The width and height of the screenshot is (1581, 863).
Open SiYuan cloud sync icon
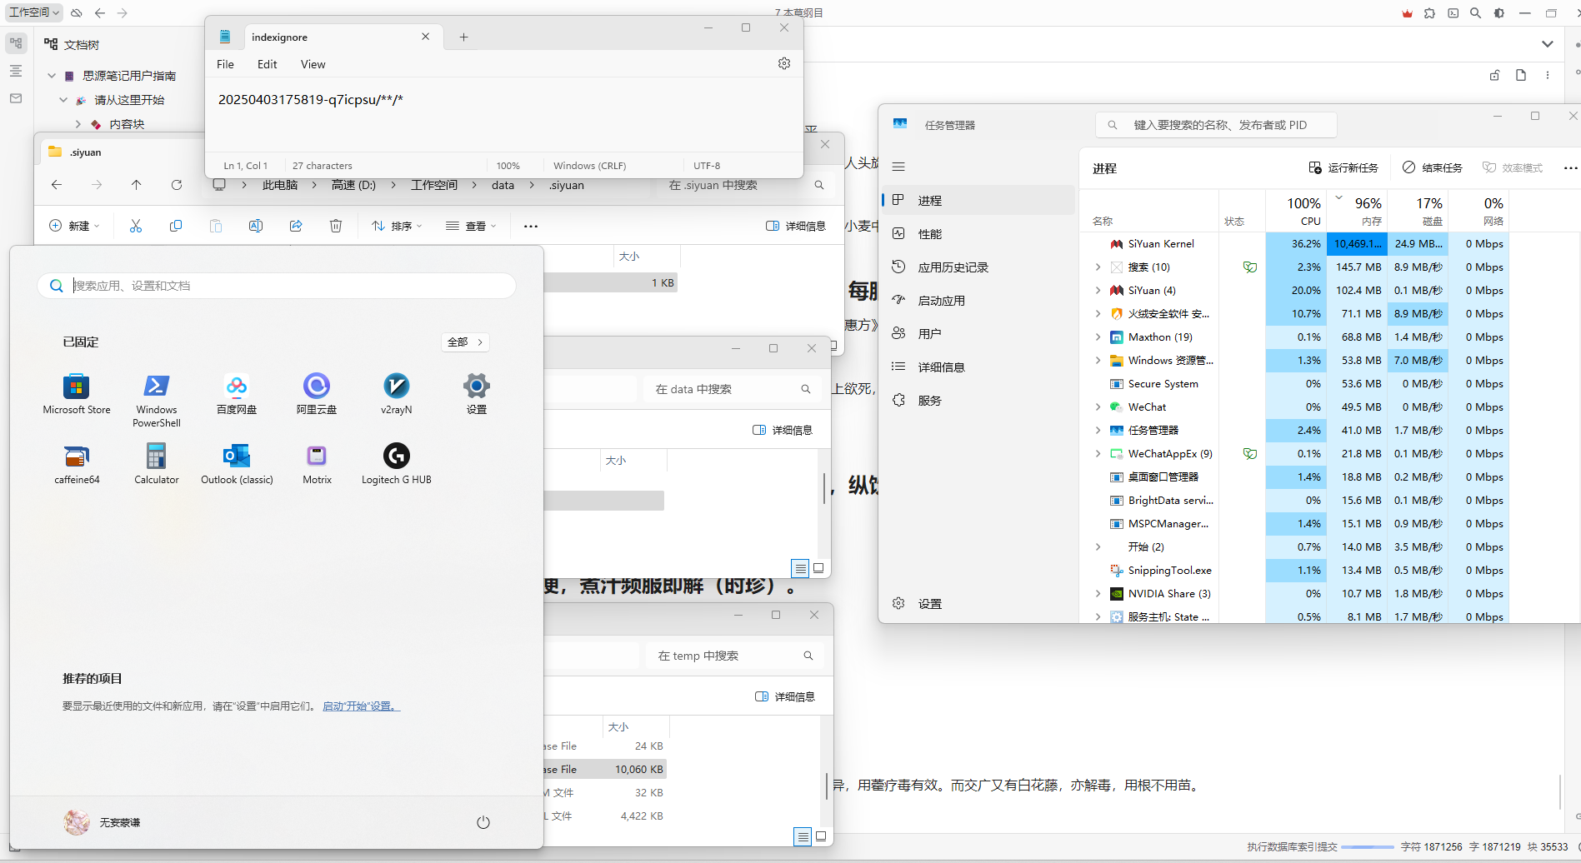[x=77, y=13]
